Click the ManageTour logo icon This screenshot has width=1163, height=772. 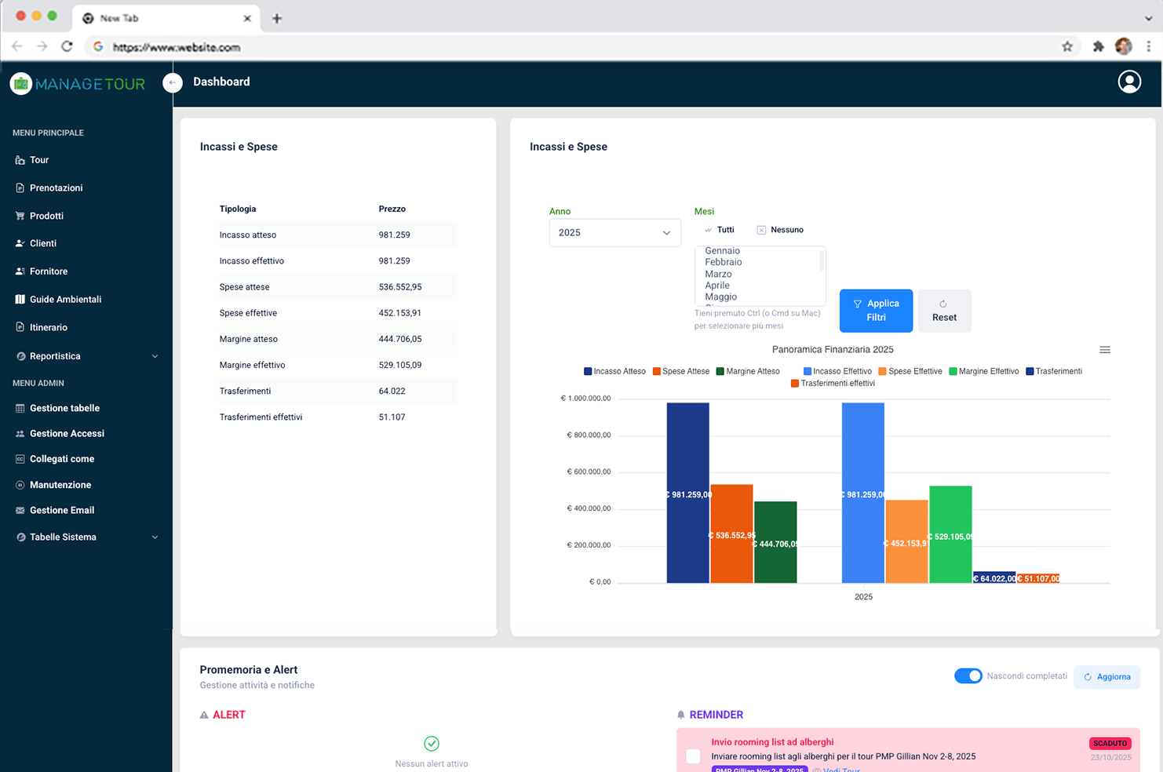[21, 83]
